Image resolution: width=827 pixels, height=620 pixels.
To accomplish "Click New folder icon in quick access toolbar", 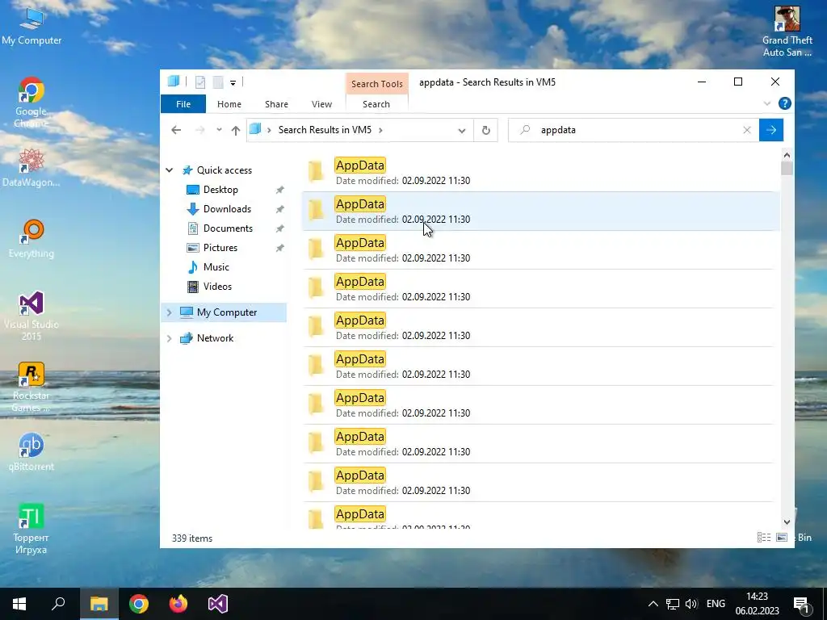I will pyautogui.click(x=218, y=82).
